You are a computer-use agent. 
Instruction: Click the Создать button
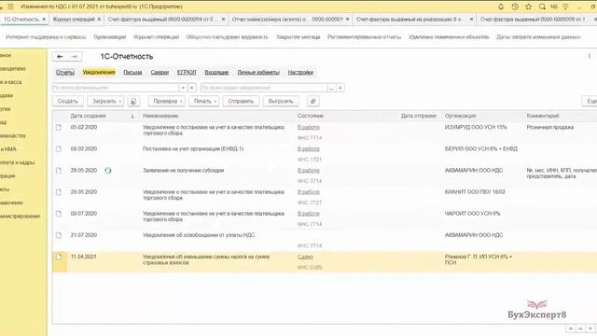(68, 102)
